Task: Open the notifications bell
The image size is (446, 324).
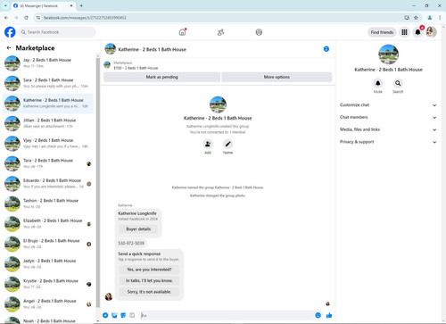Action: pos(417,32)
